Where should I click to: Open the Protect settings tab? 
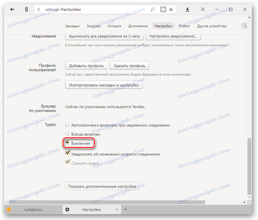(184, 26)
